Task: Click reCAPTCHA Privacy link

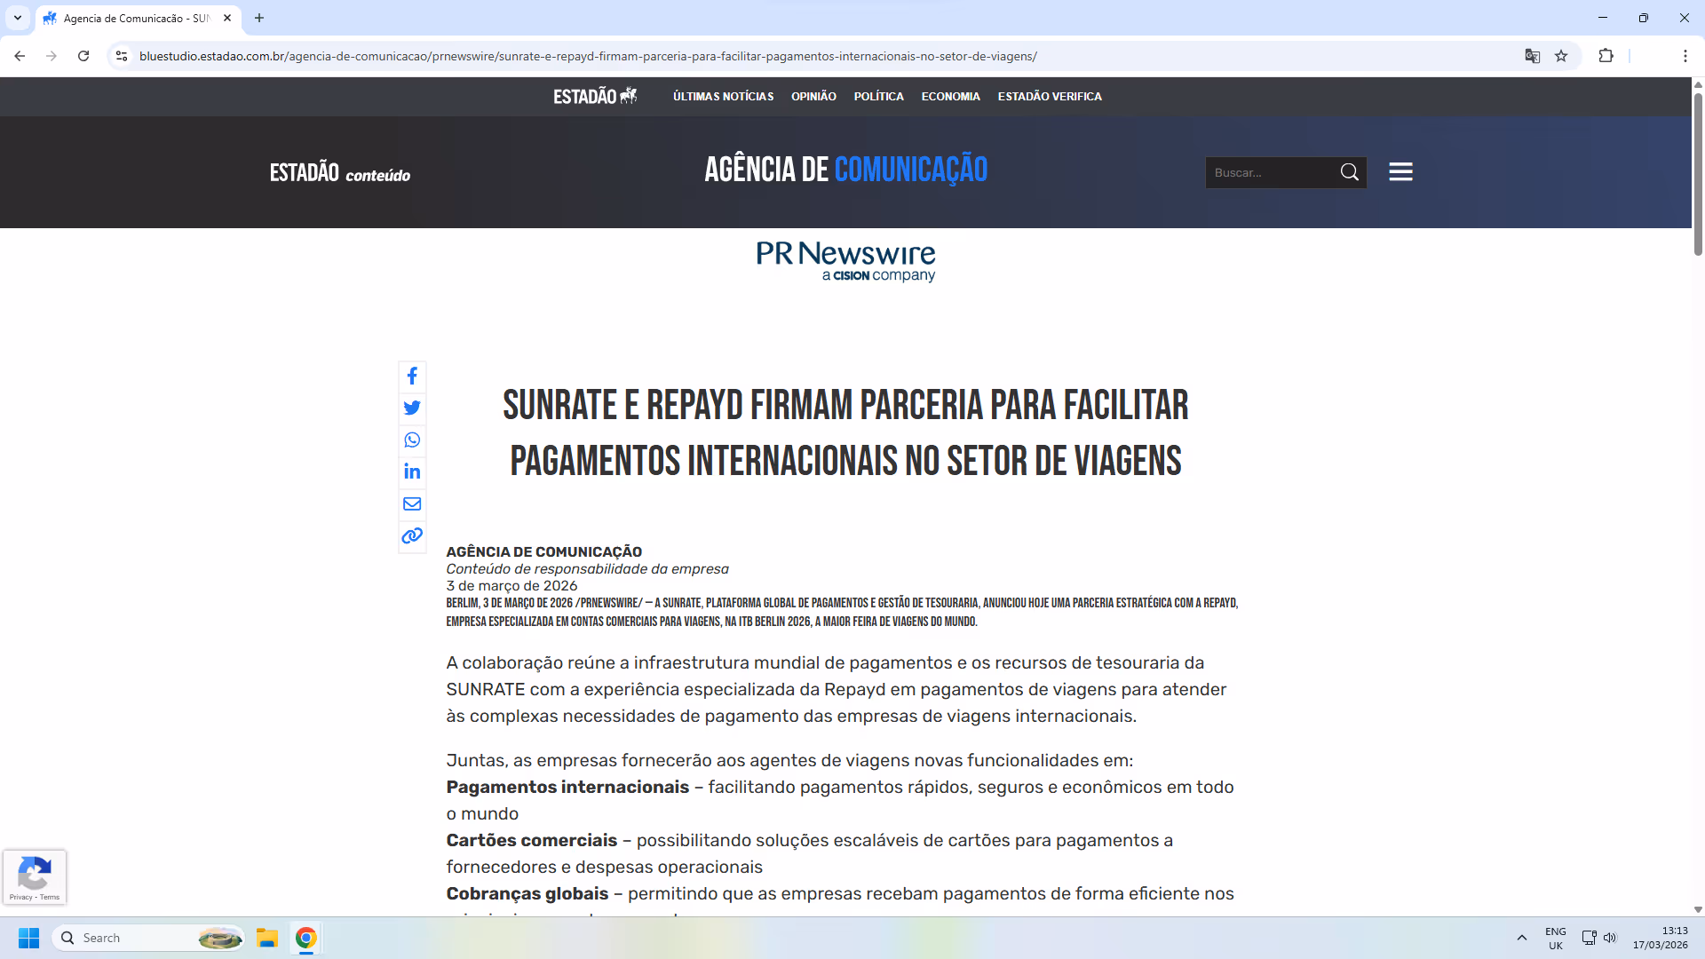Action: (20, 898)
